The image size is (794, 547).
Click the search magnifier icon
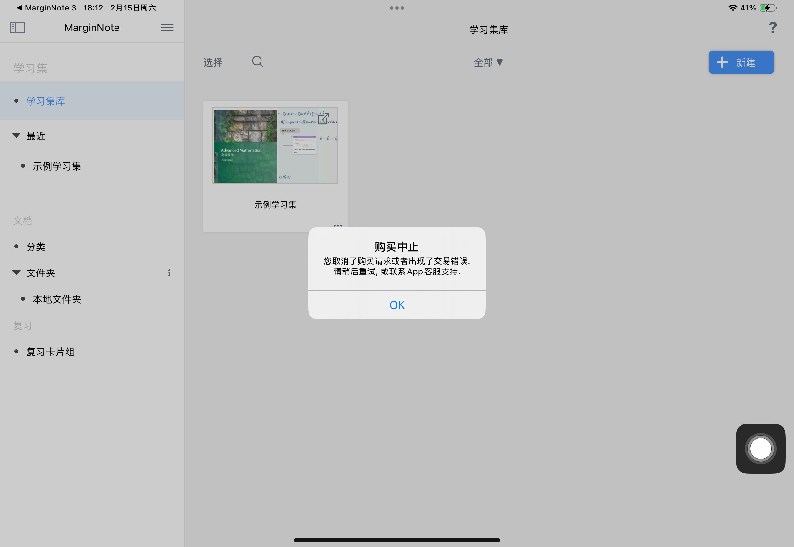[x=258, y=62]
